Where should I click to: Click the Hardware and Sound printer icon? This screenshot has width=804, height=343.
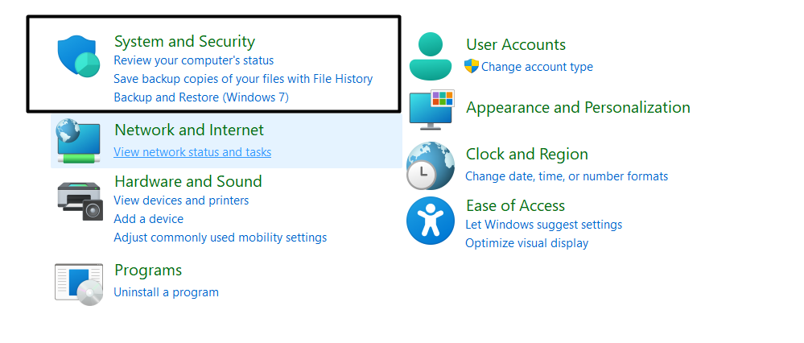point(80,200)
